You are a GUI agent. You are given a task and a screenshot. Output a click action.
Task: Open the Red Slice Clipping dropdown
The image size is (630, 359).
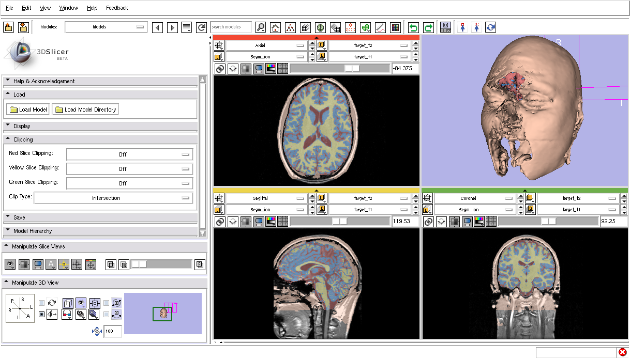(129, 154)
